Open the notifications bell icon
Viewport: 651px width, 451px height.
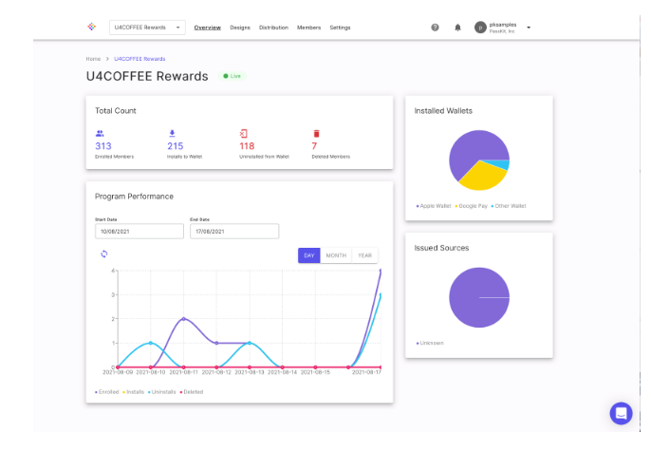457,28
